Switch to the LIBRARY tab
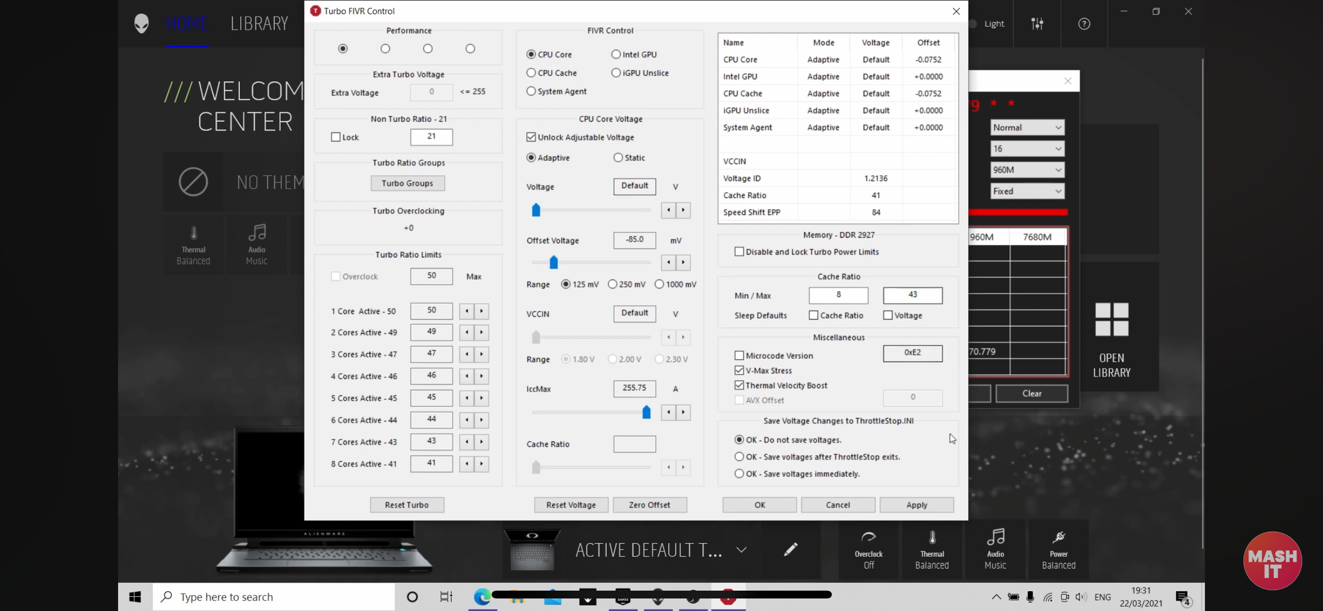1323x611 pixels. pos(260,23)
